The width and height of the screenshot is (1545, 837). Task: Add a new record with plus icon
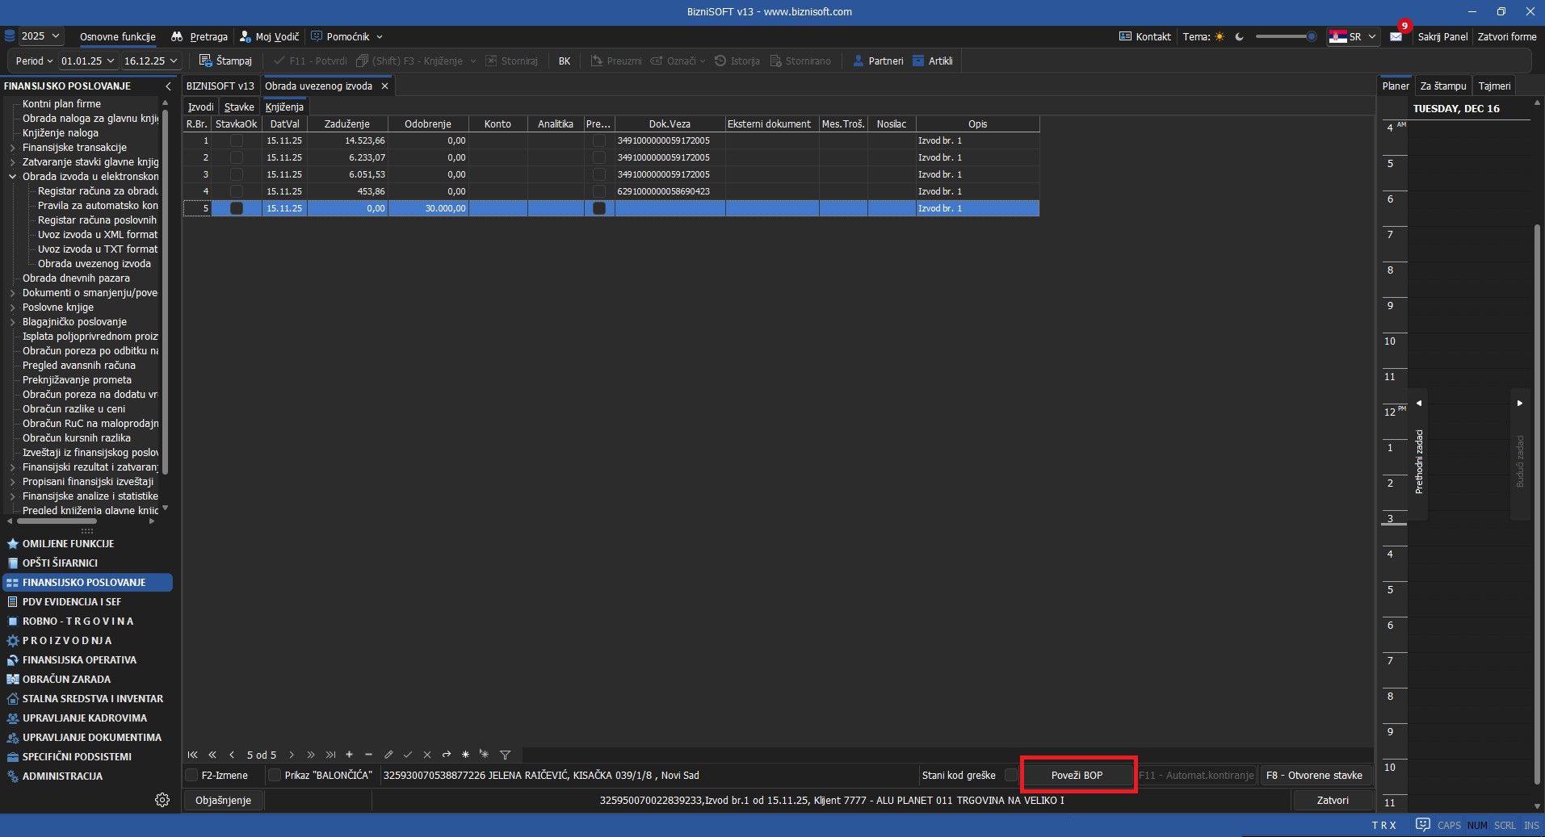(349, 755)
